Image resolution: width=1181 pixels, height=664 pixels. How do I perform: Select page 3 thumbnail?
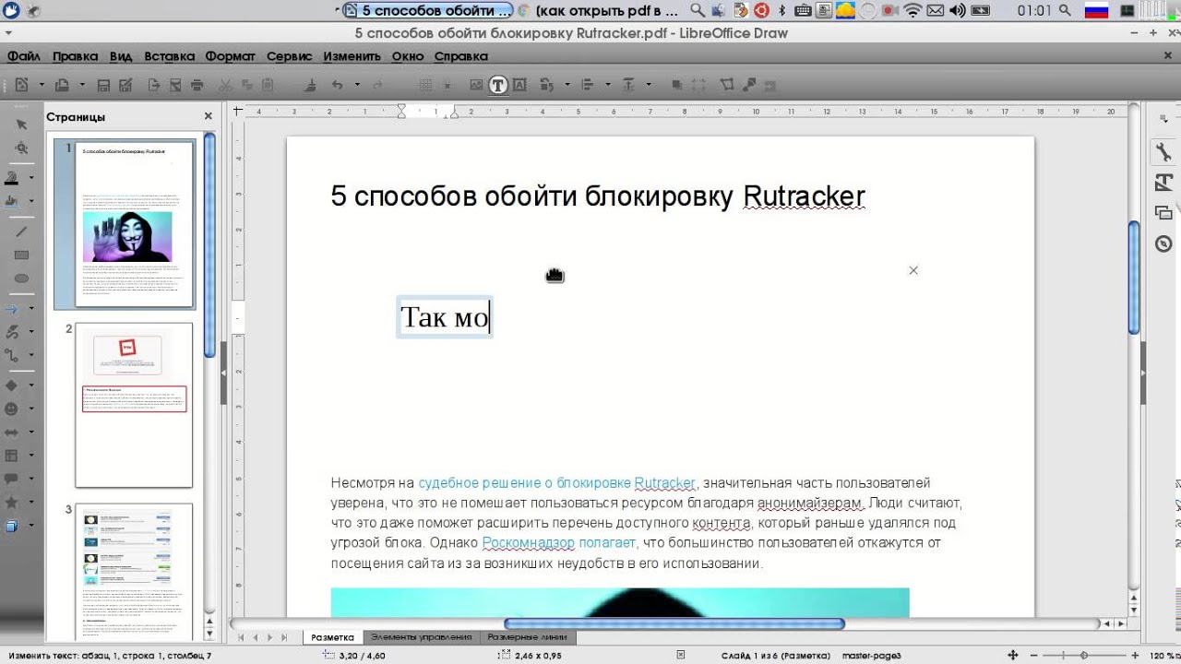click(x=134, y=572)
